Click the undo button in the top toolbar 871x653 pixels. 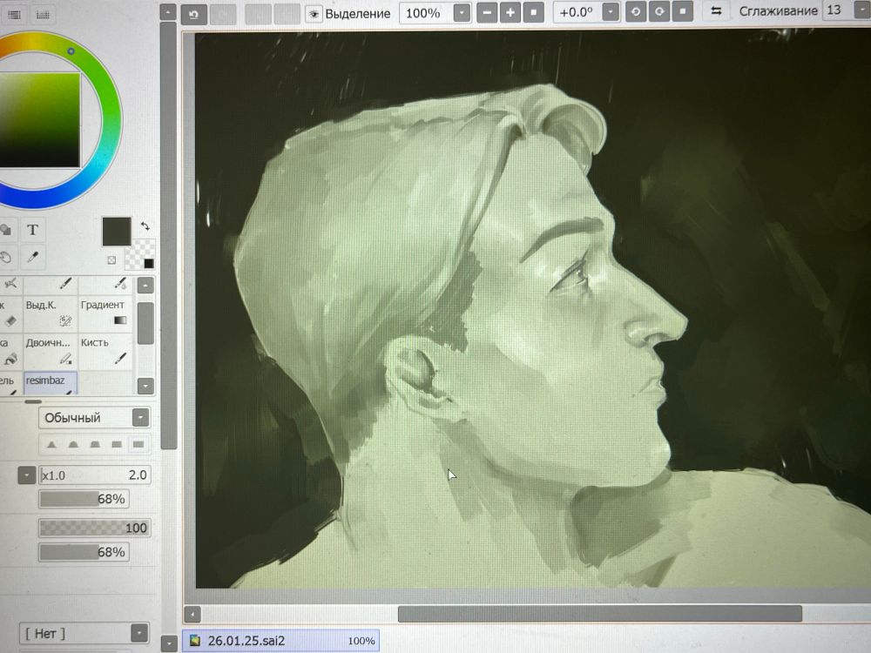[x=194, y=14]
